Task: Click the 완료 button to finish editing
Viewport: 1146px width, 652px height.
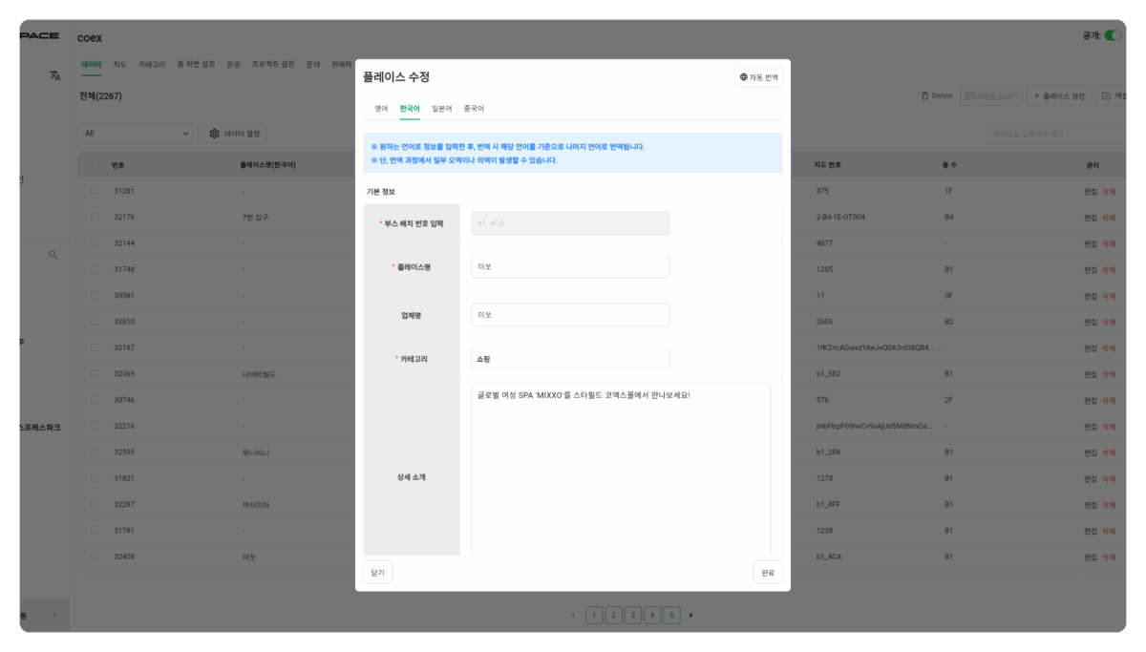Action: 768,573
